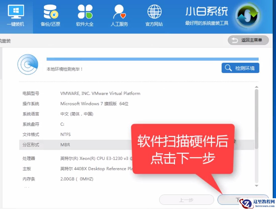Open the 软件大全 software center
The image size is (276, 209).
[x=84, y=15]
